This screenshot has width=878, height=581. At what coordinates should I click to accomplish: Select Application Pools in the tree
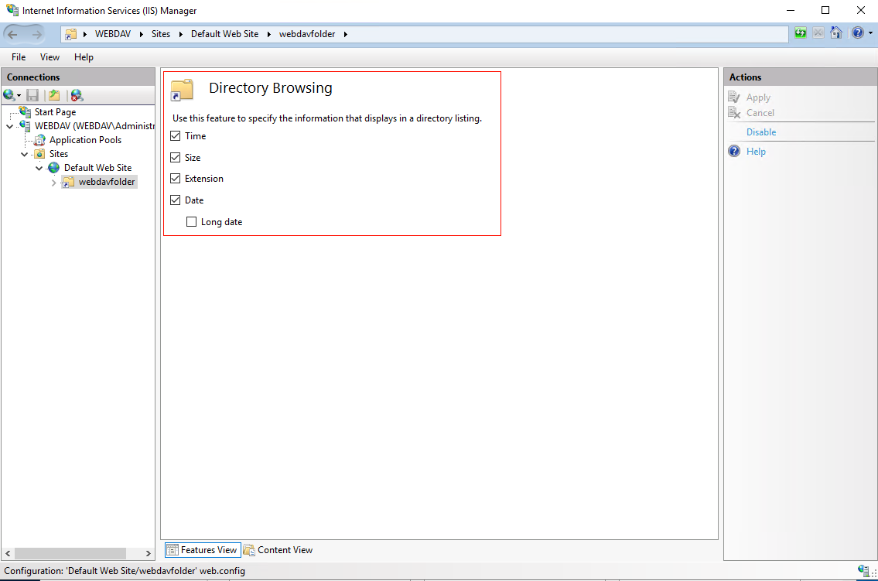click(85, 140)
